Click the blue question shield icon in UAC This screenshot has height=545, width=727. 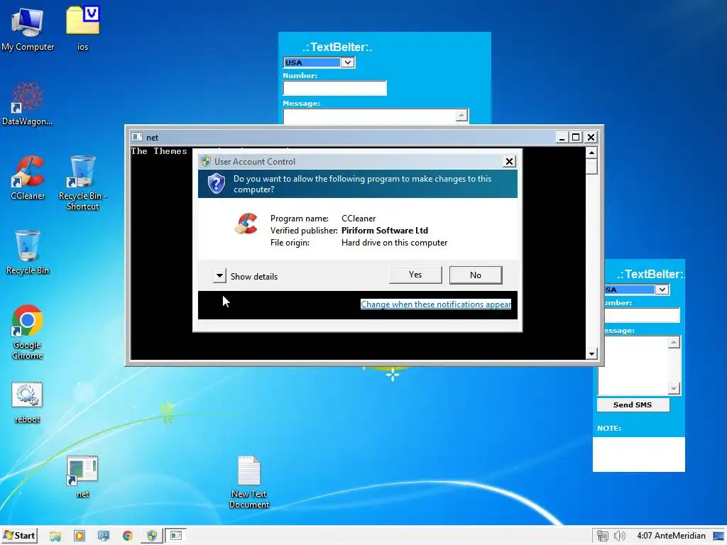(216, 184)
